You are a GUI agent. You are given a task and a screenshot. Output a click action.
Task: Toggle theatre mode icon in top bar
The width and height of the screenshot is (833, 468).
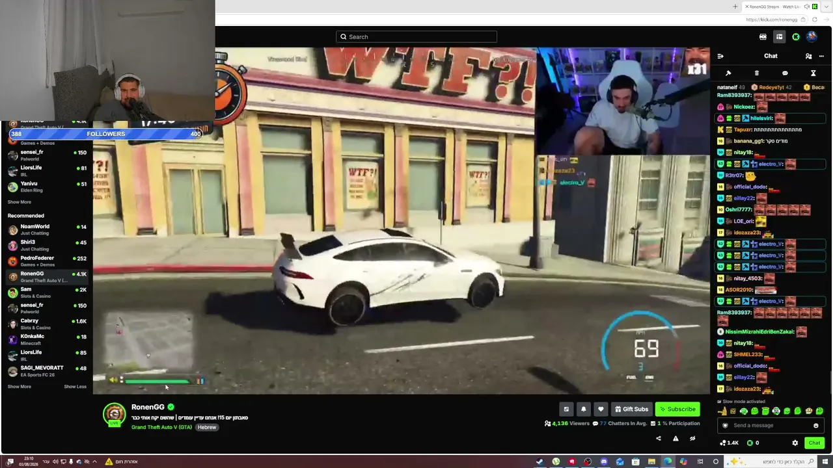763,37
